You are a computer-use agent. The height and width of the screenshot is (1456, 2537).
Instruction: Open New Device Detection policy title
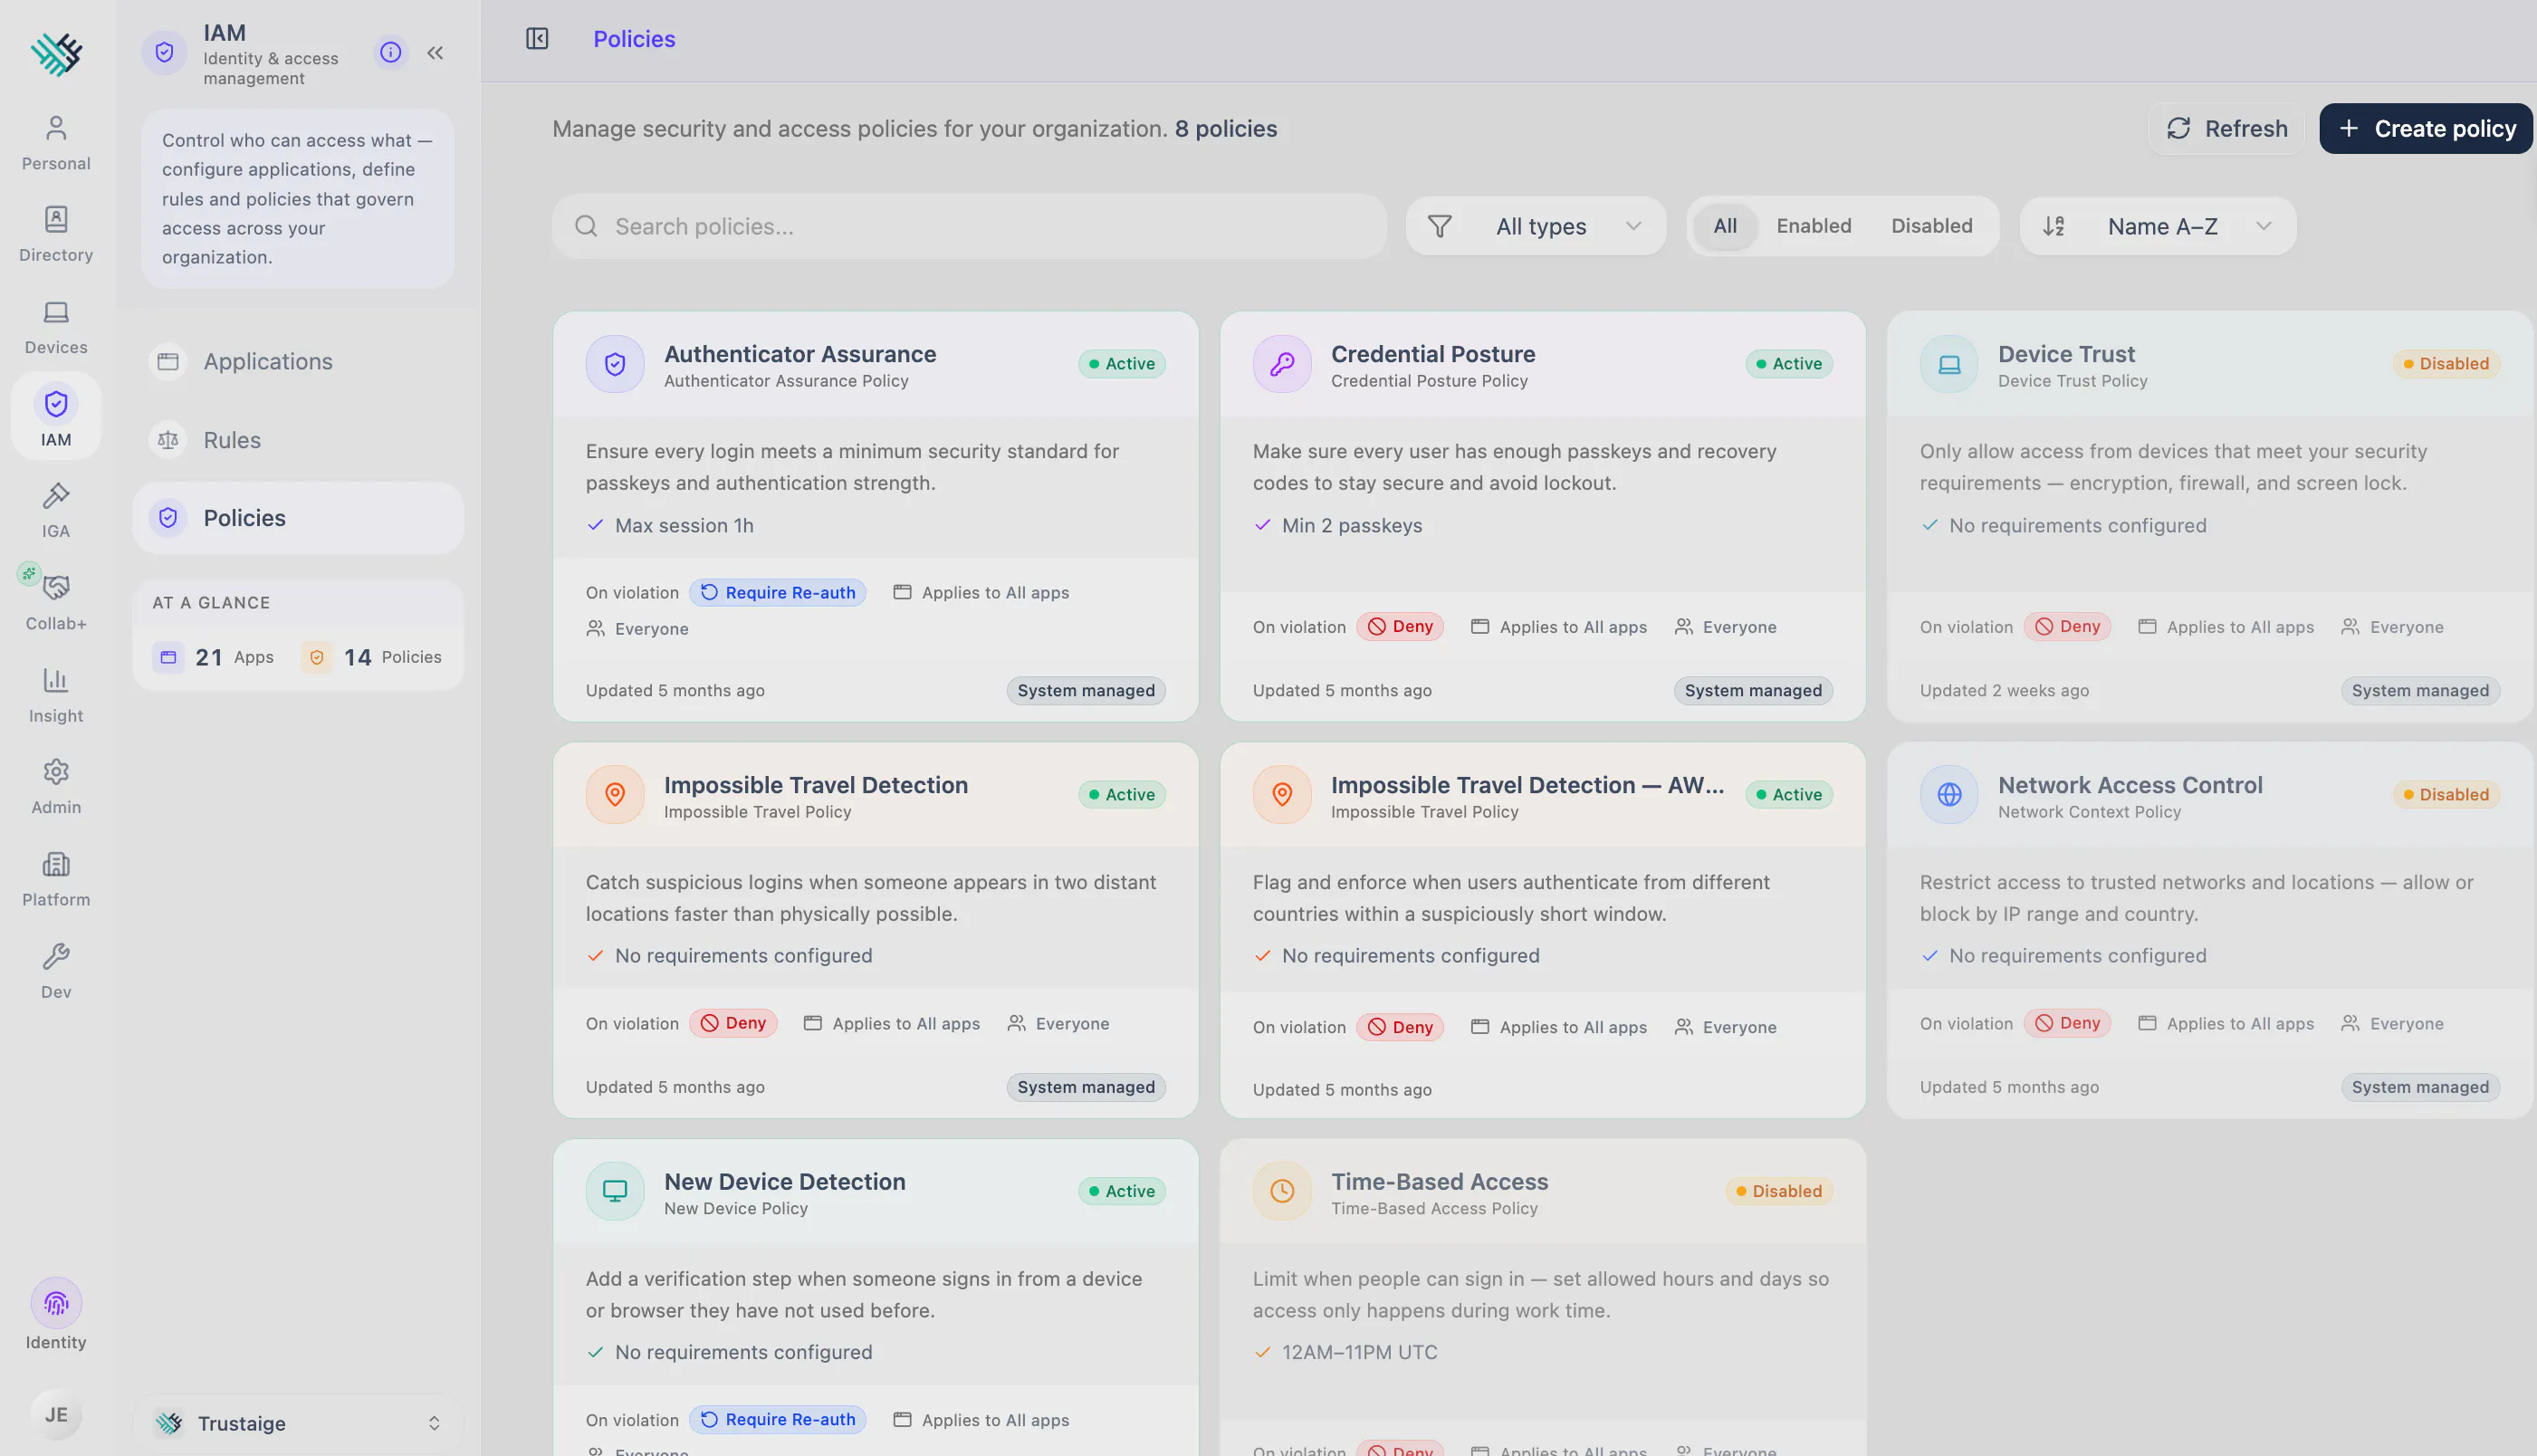785,1182
